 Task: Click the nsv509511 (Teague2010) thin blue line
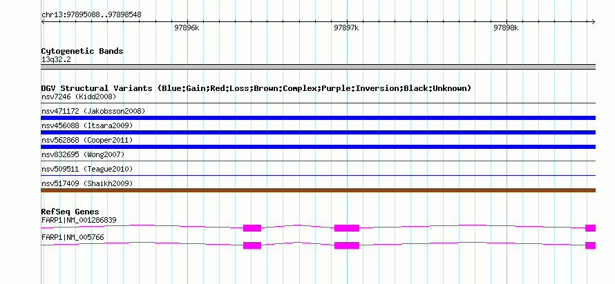(318, 175)
